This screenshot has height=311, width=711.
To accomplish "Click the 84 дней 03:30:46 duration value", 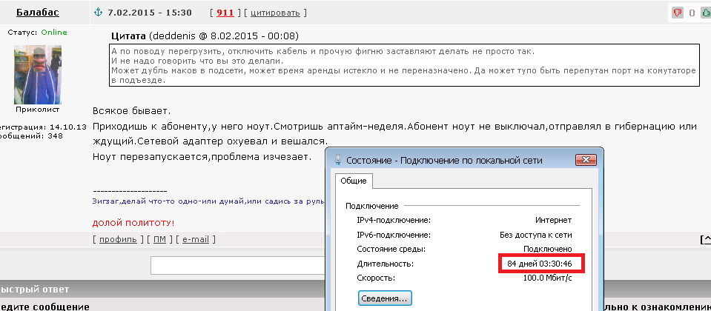I will click(x=539, y=264).
